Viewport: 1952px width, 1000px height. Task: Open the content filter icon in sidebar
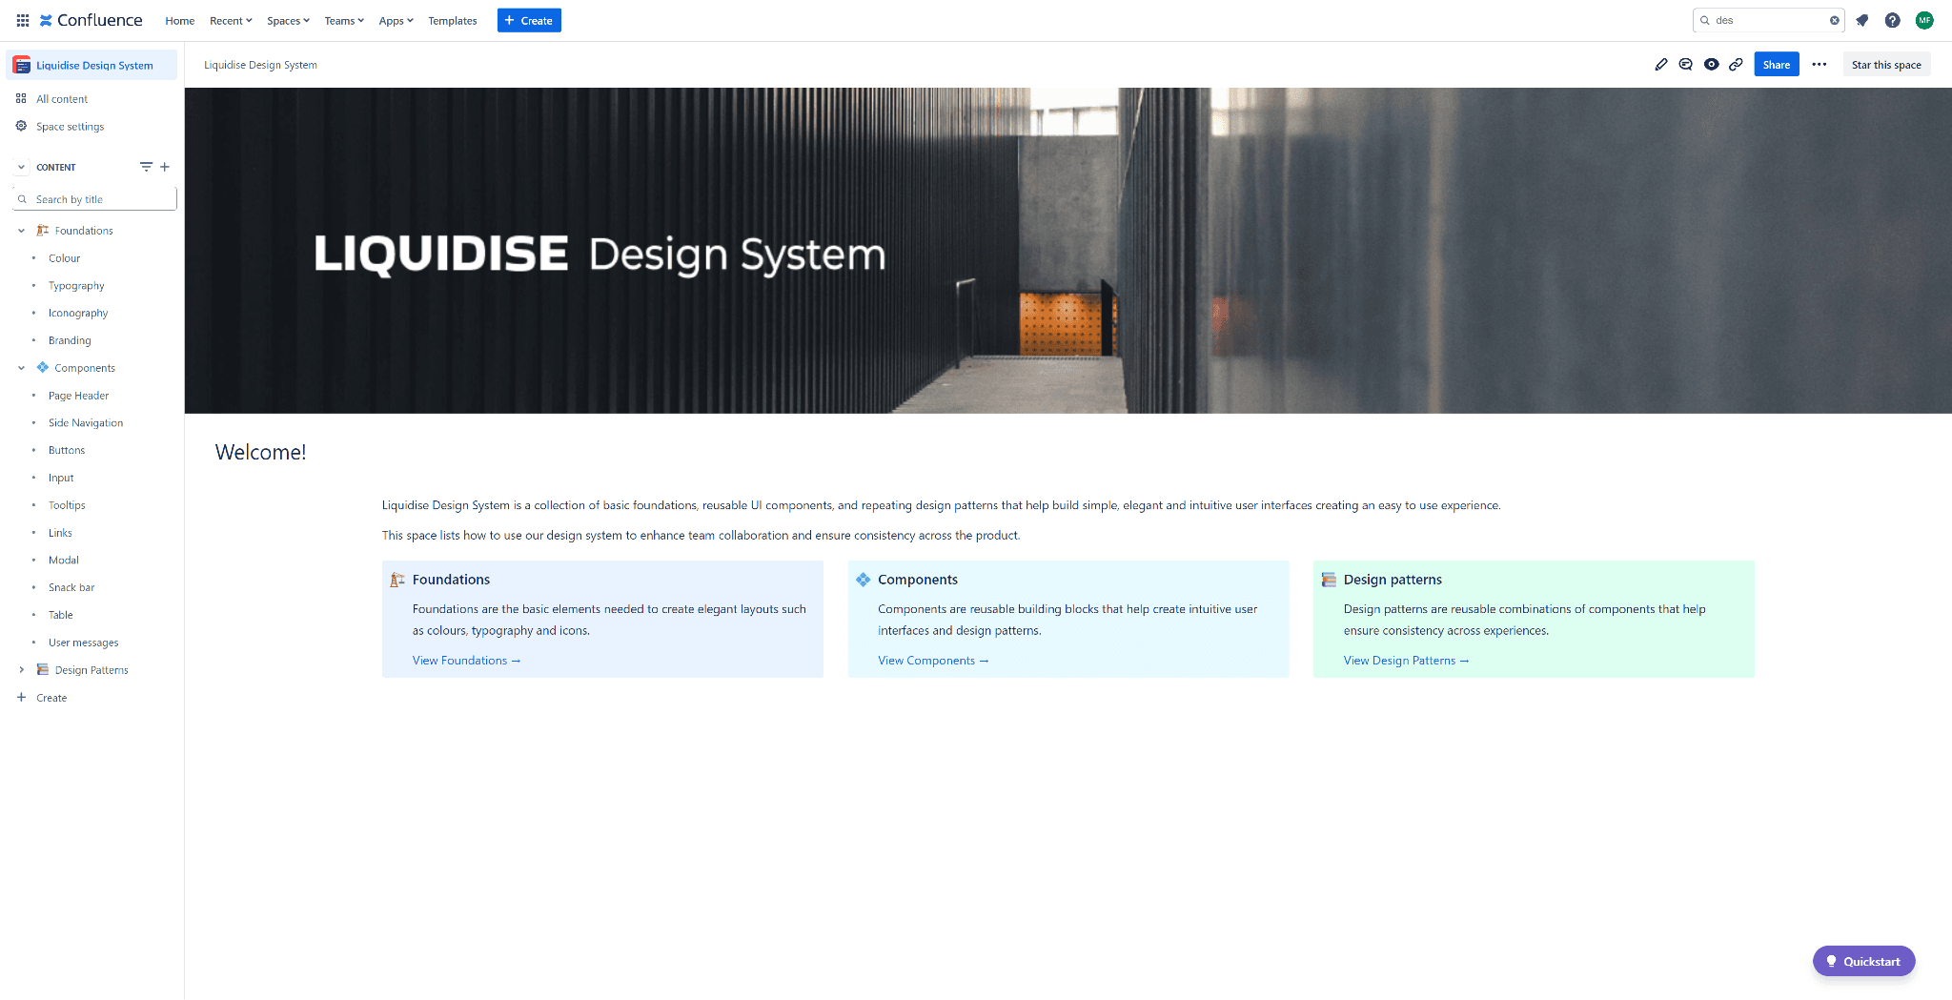coord(146,167)
